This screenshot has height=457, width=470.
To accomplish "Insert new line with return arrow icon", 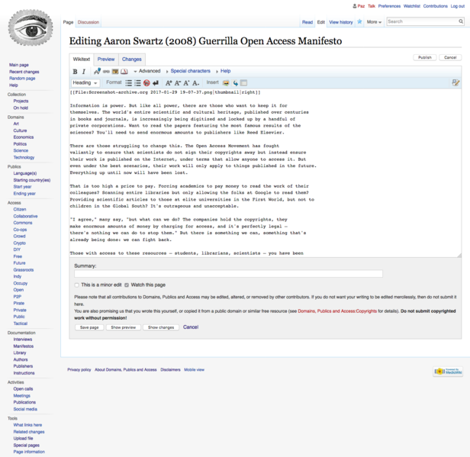I will (156, 83).
